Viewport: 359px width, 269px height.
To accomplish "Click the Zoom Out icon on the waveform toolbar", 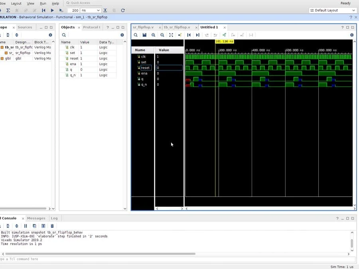I will [x=162, y=35].
